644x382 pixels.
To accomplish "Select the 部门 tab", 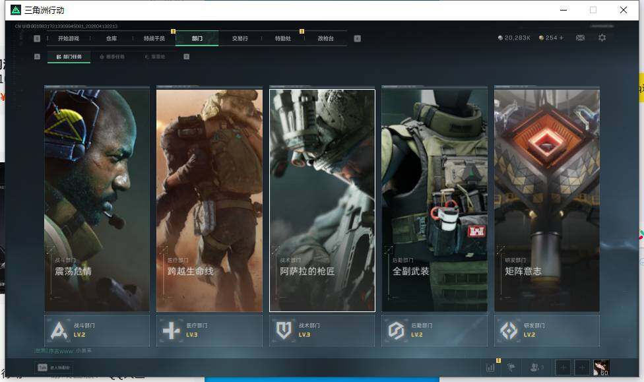I will click(x=197, y=38).
